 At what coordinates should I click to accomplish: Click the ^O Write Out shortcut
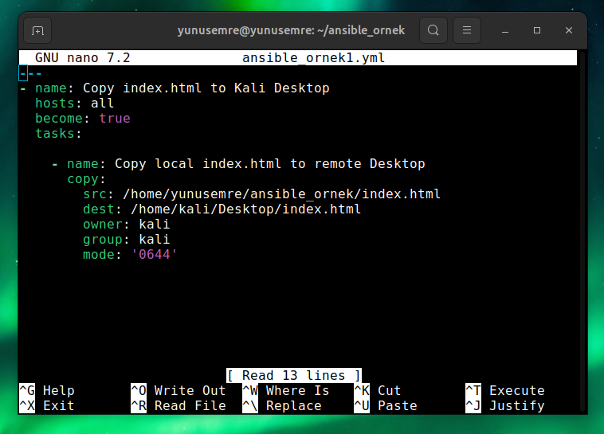coord(178,390)
